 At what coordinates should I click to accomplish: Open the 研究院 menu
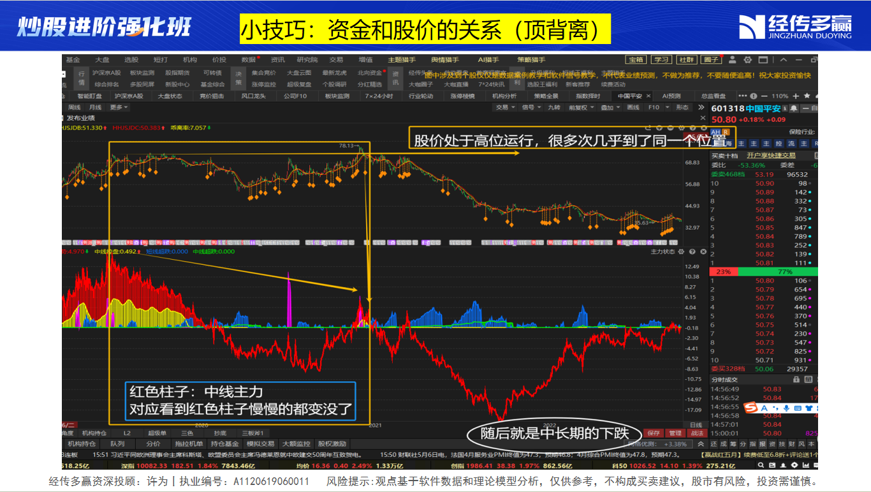click(307, 59)
